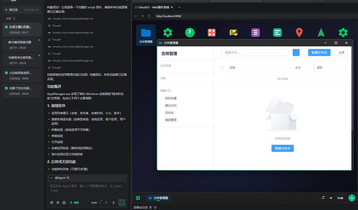Select 最近访问 in file manager sidebar
This screenshot has height=210, width=358.
171,106
